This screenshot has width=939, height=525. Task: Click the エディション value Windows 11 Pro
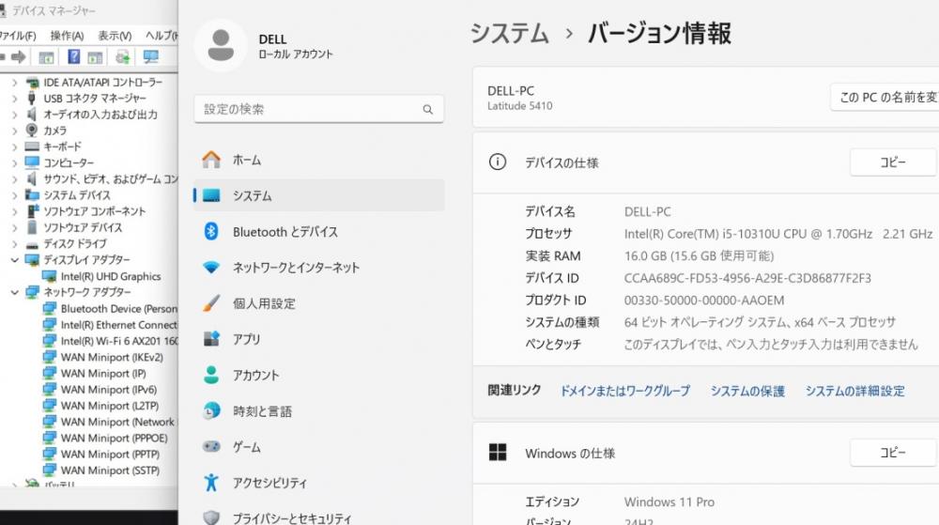point(669,502)
